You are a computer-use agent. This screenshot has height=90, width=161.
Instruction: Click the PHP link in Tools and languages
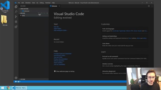(x=132, y=31)
